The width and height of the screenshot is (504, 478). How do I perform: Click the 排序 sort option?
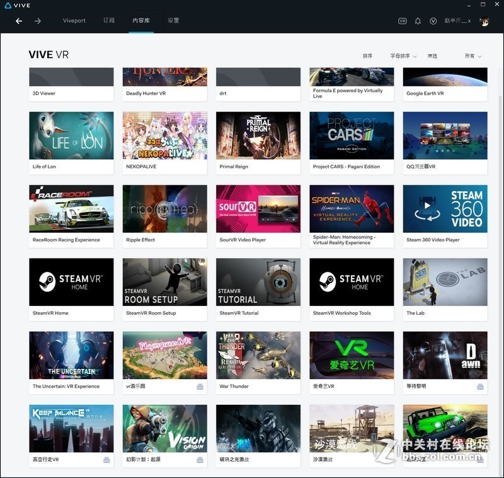point(368,55)
